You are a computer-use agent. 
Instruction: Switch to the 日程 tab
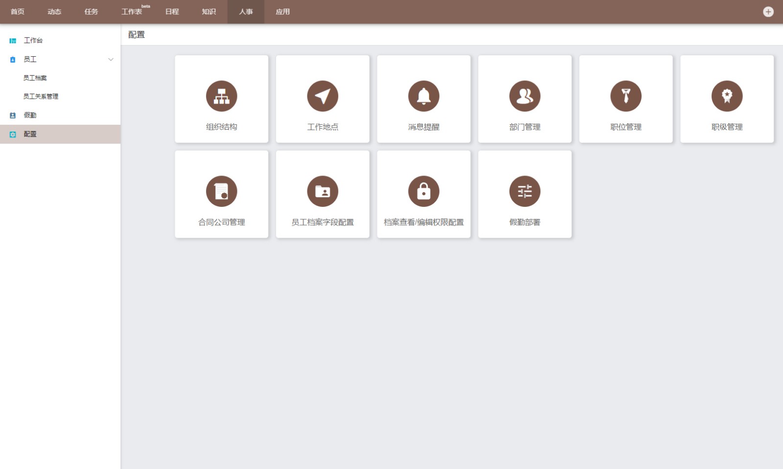pos(172,12)
